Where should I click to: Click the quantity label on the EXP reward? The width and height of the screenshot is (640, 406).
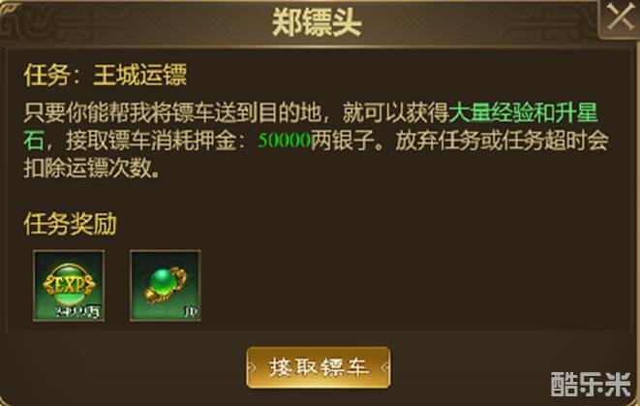click(77, 312)
